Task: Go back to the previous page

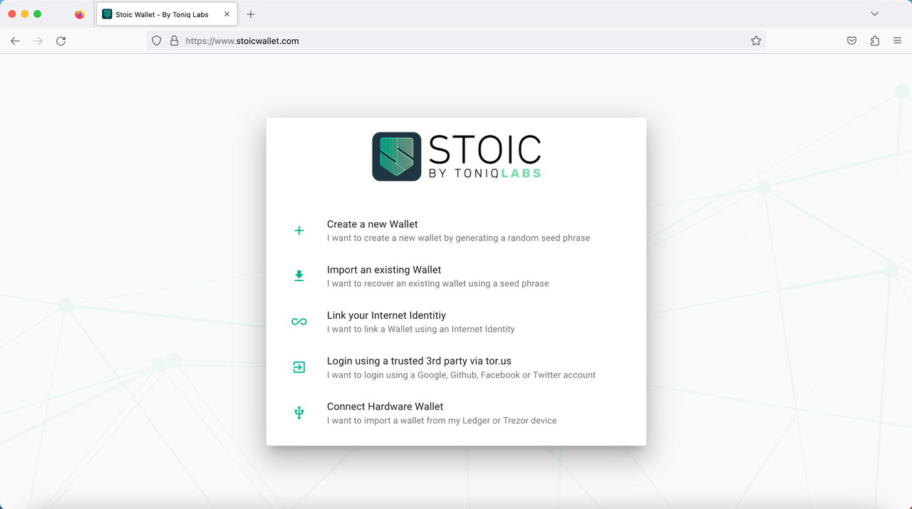Action: 15,41
